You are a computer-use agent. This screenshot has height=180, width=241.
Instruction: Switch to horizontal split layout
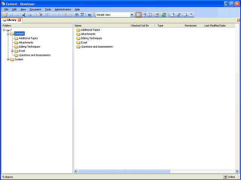tap(144, 15)
